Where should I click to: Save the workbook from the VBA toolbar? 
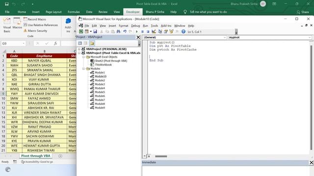(x=95, y=31)
